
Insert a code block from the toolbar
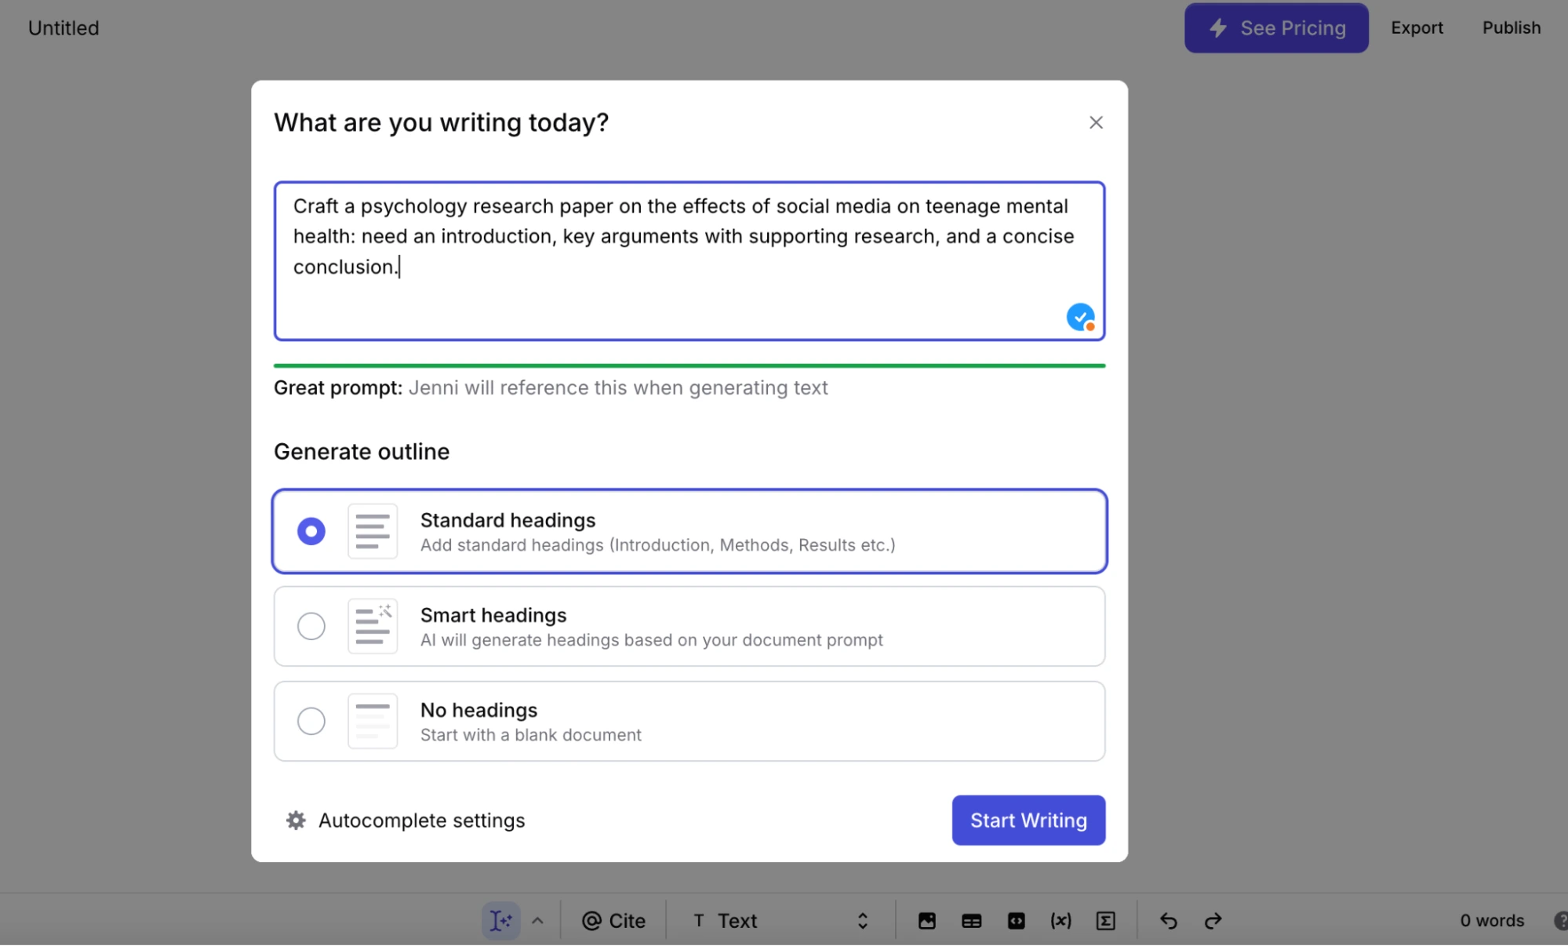pyautogui.click(x=1016, y=920)
